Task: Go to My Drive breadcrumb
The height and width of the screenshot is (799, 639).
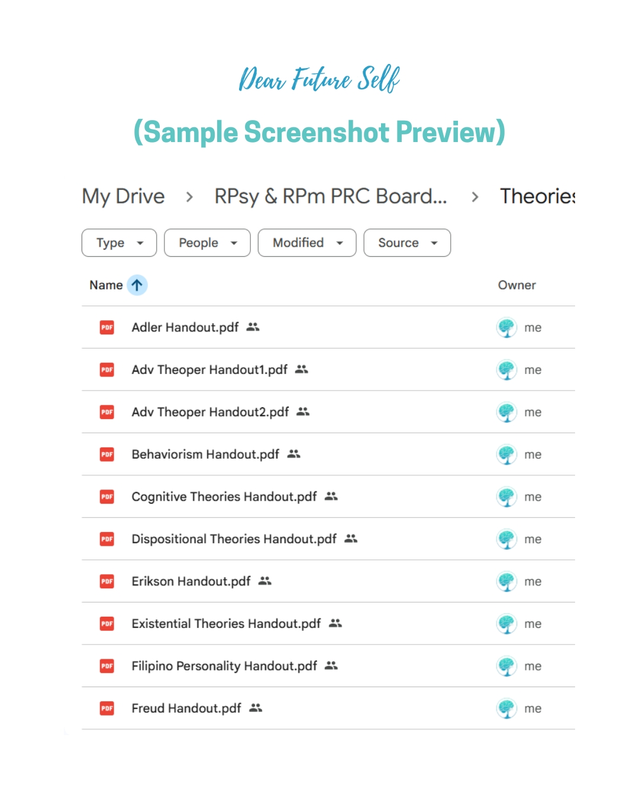Action: pos(124,196)
